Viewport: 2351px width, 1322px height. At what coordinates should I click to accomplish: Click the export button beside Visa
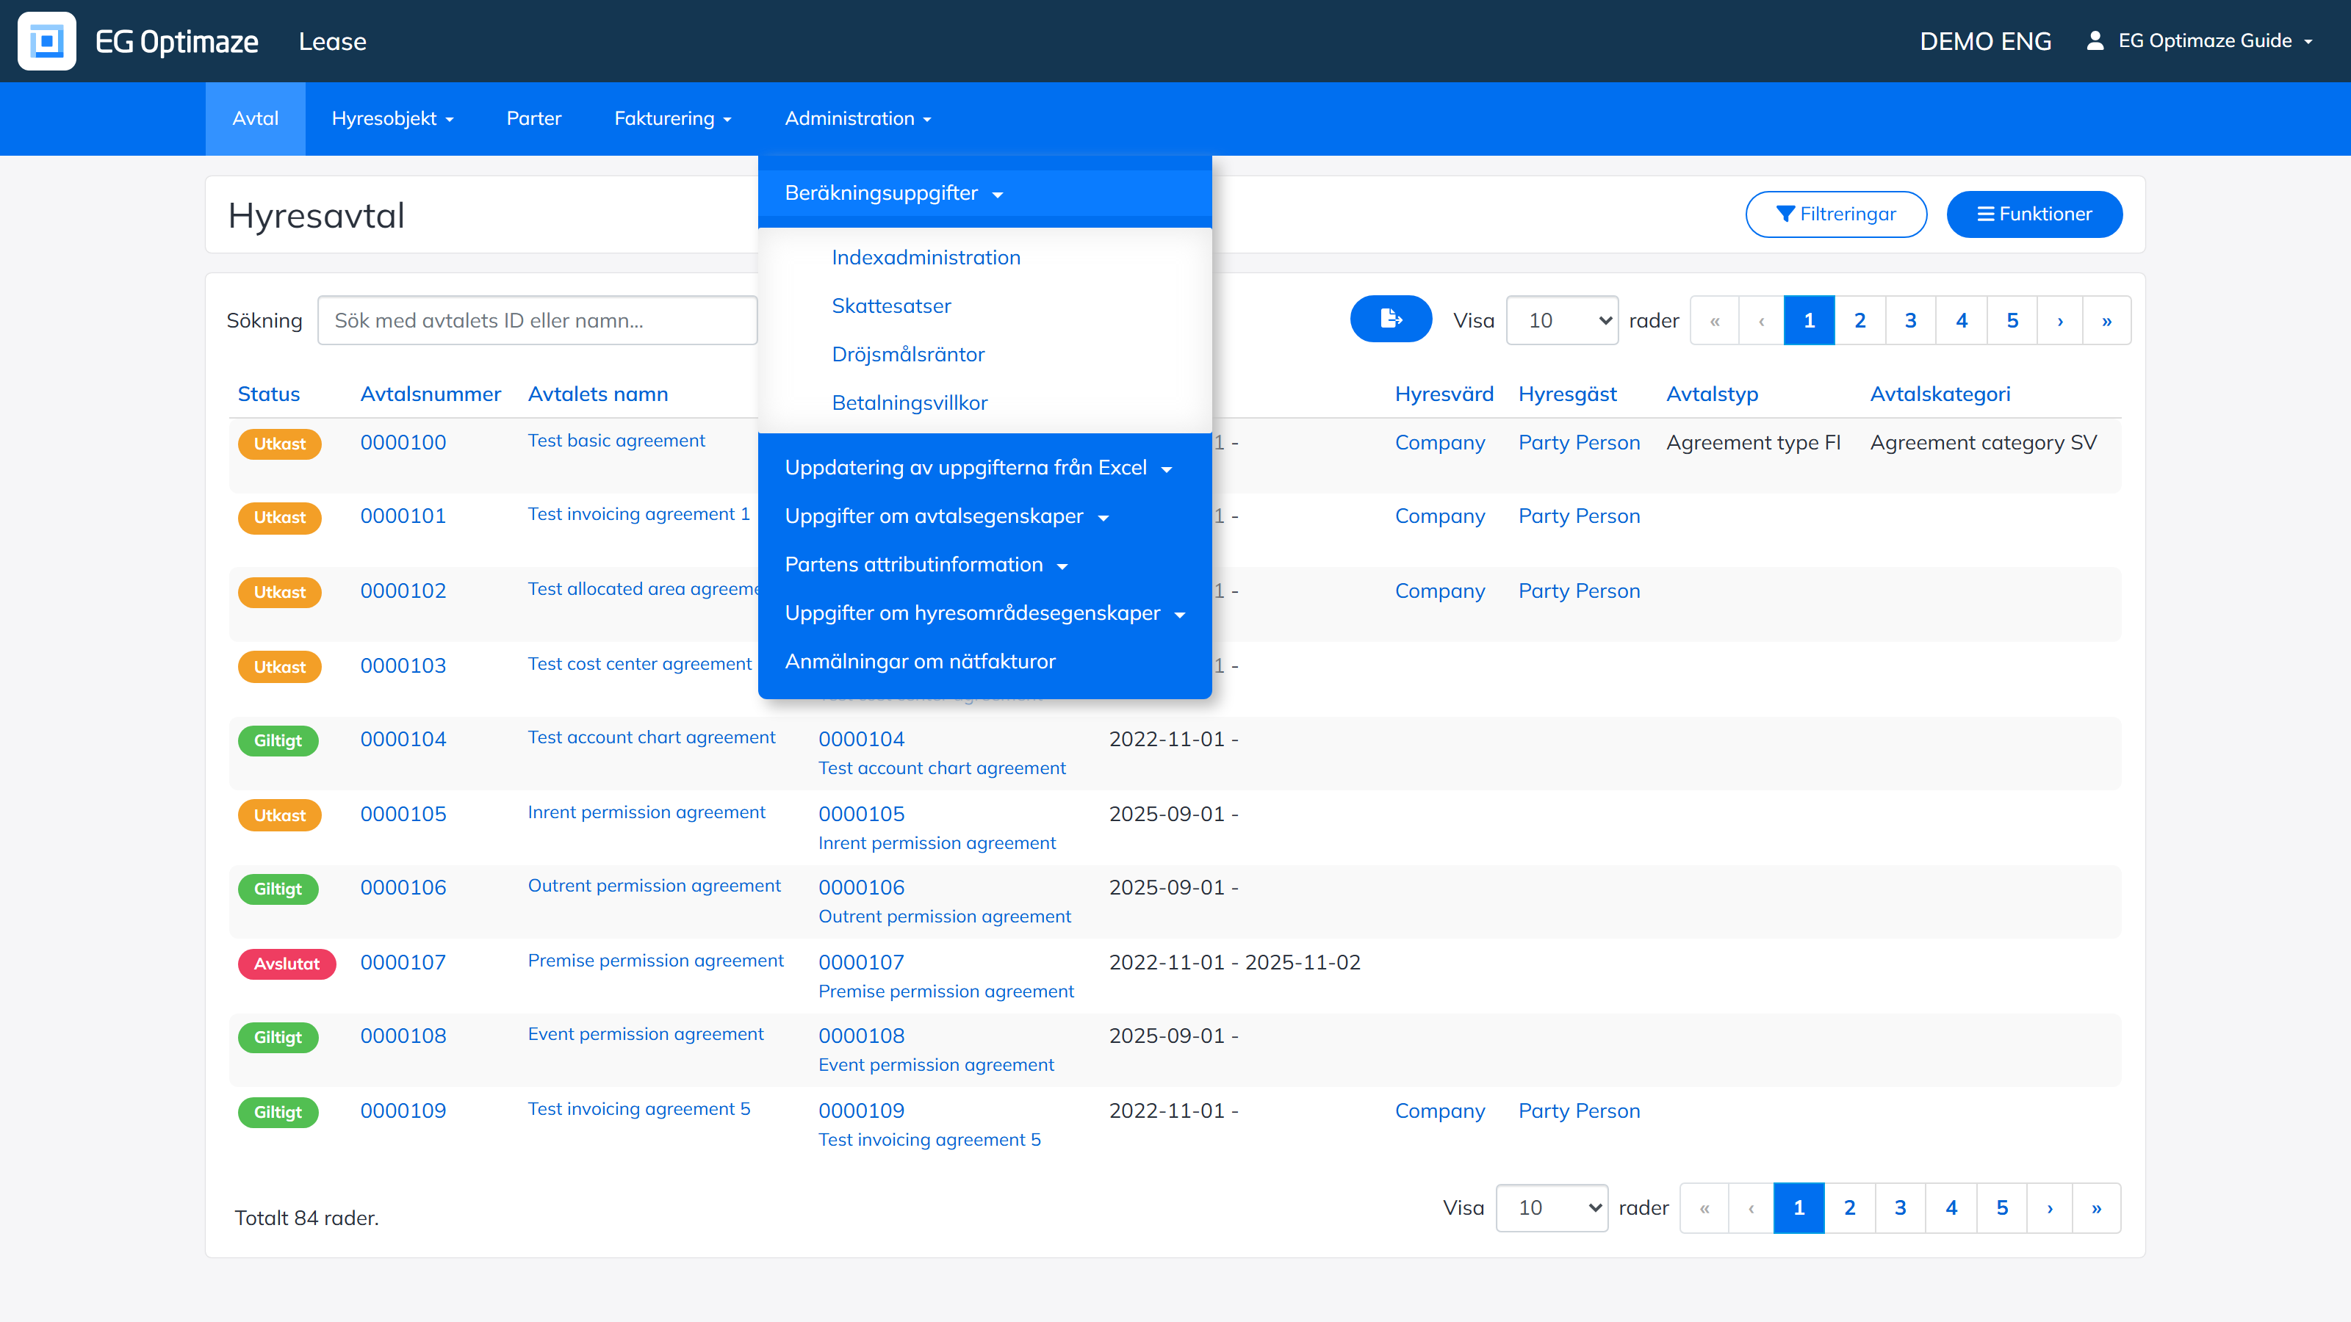1391,319
